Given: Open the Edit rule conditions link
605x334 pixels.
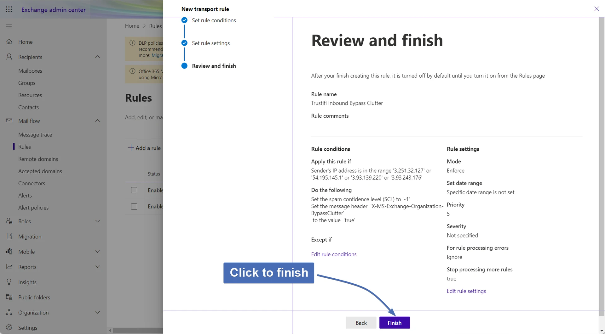Looking at the screenshot, I should tap(334, 254).
